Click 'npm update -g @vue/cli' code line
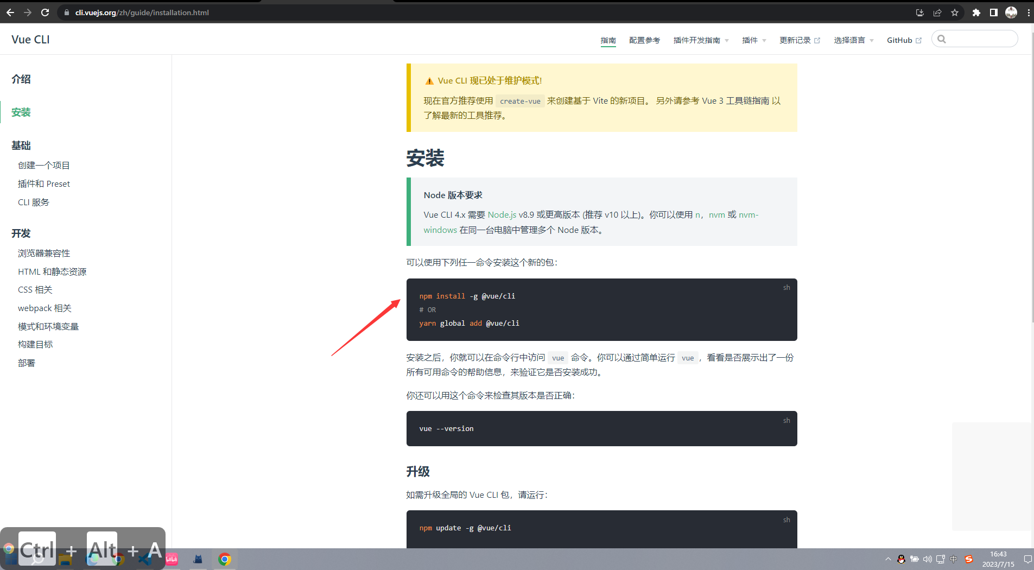Screen dimensions: 1034x570 coord(465,528)
